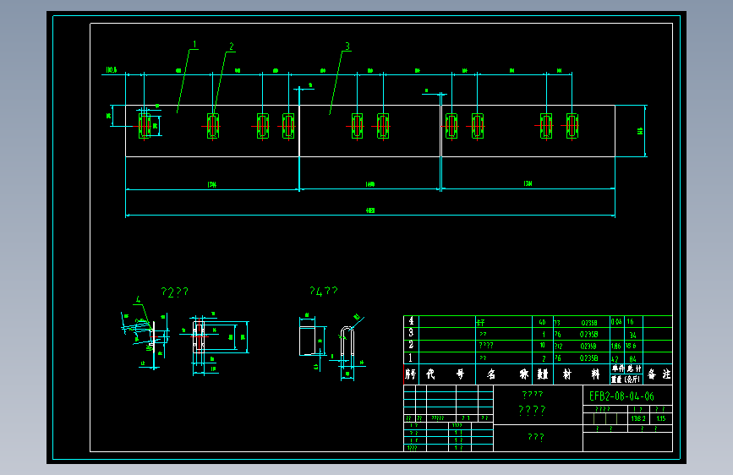
Task: Select Q235B material in parts row 2
Action: [x=588, y=346]
